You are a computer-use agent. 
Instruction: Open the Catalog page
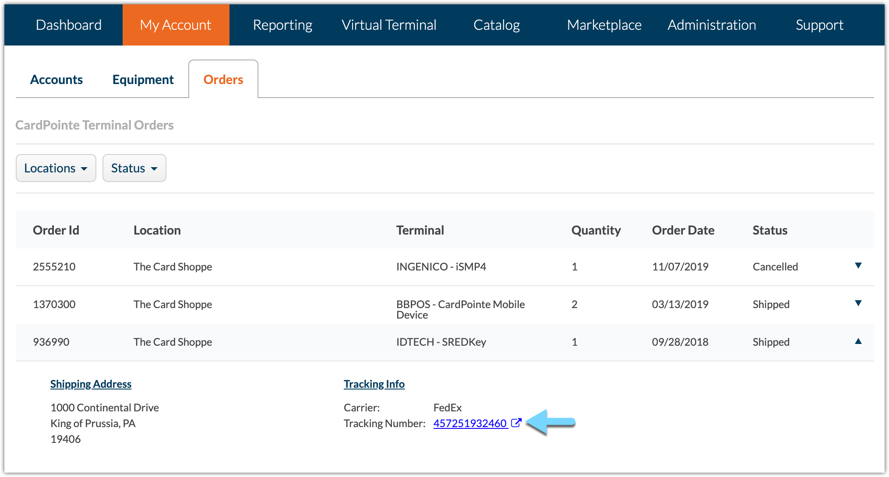pyautogui.click(x=497, y=25)
